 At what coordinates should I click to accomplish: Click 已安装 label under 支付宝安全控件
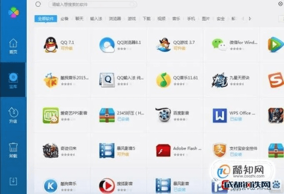click(236, 154)
